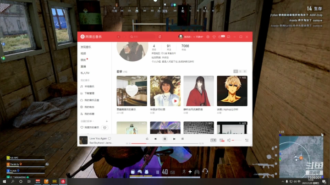This screenshot has height=185, width=330.
Task: Toggle heartbeat mode button beside 我喜欢的音乐
Action: (104, 128)
